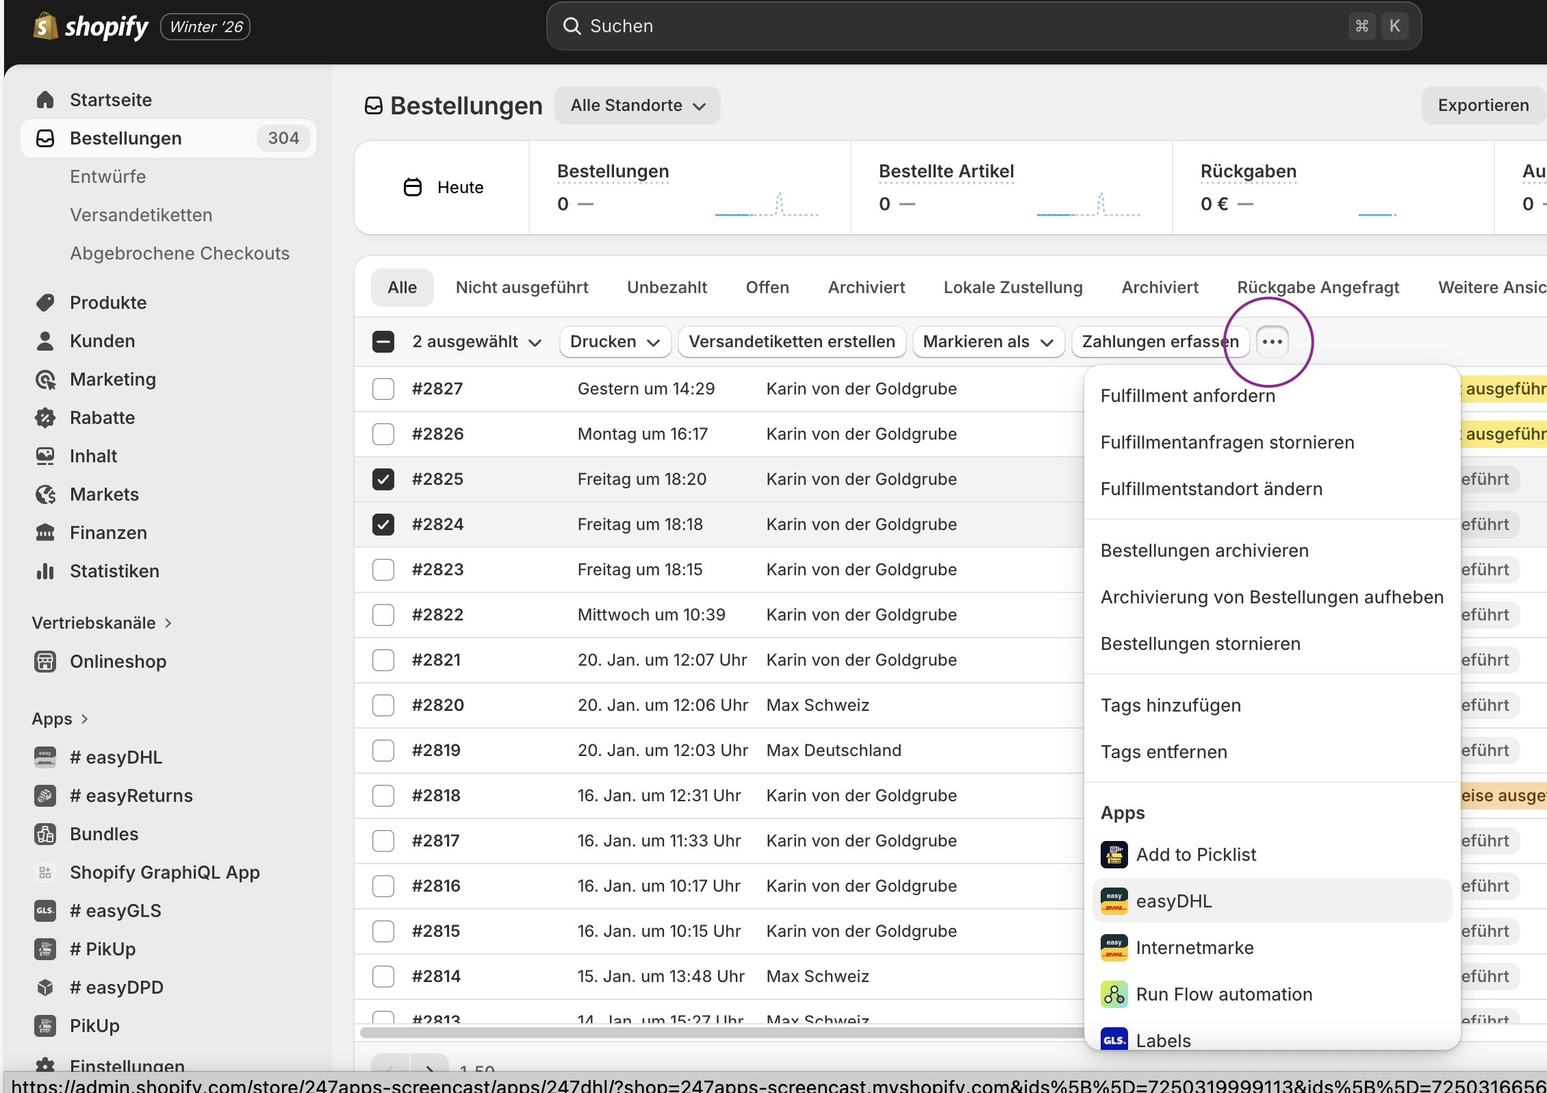Click the Shopify logo icon
The image size is (1547, 1093).
click(45, 27)
